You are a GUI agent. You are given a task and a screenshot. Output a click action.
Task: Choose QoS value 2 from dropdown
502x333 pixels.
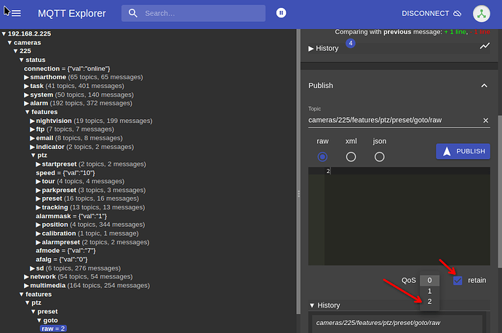coord(429,301)
